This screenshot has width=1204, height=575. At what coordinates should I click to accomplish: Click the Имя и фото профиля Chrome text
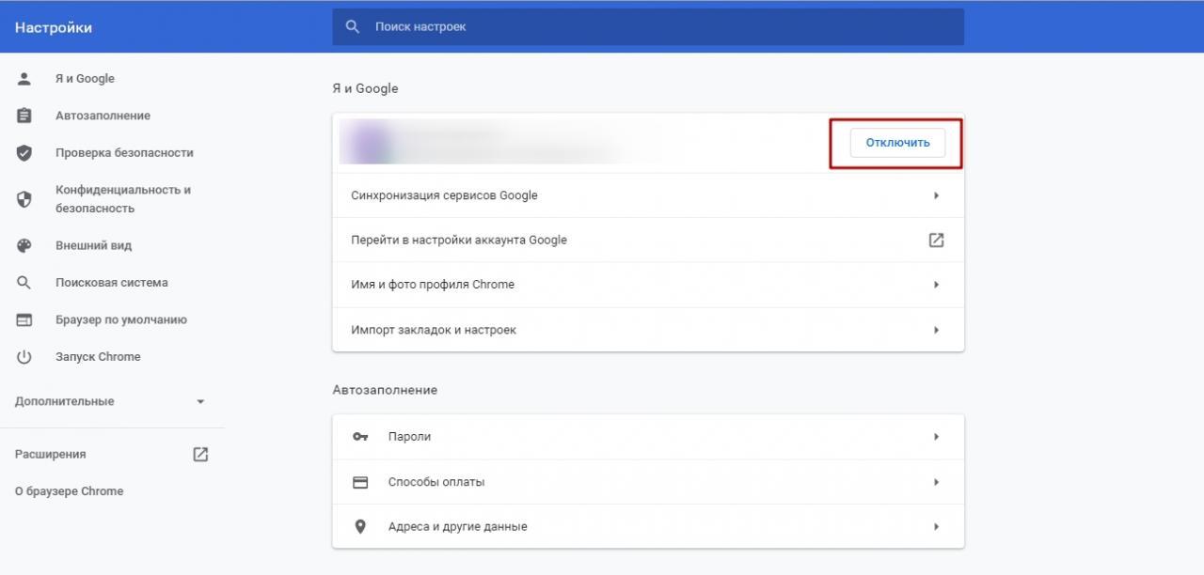click(433, 284)
